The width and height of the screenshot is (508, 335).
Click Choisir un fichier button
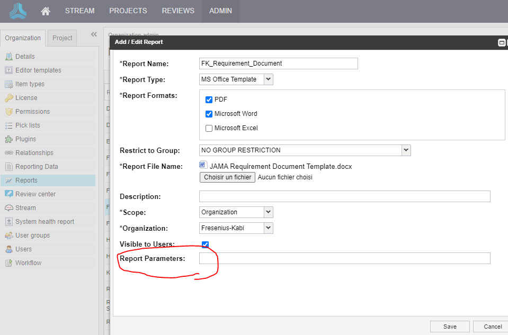pyautogui.click(x=227, y=177)
